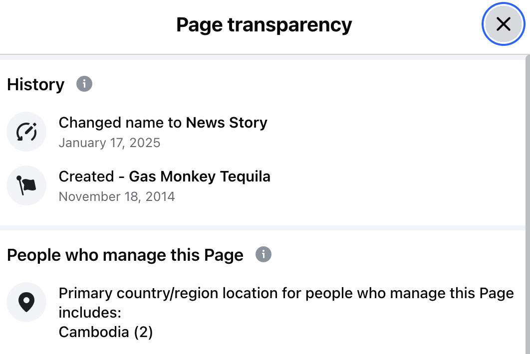Click the November 18, 2014 date
Viewport: 530px width, 354px height.
117,196
